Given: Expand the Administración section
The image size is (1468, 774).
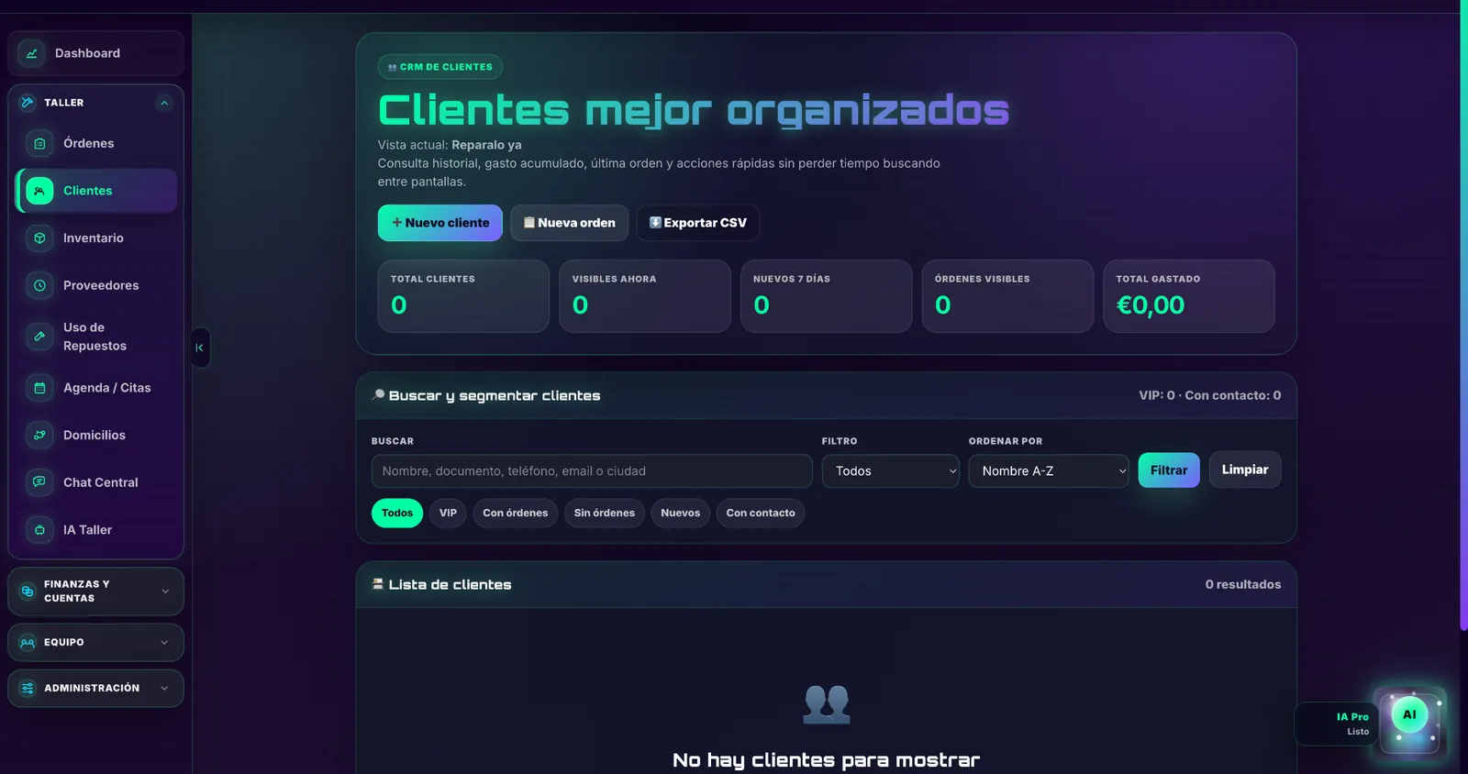Looking at the screenshot, I should pyautogui.click(x=95, y=689).
